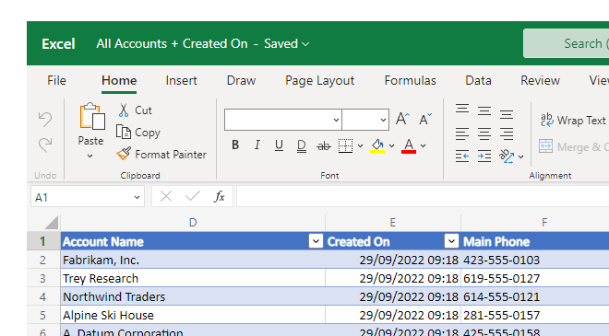Apply red font color
This screenshot has width=609, height=336.
[409, 146]
